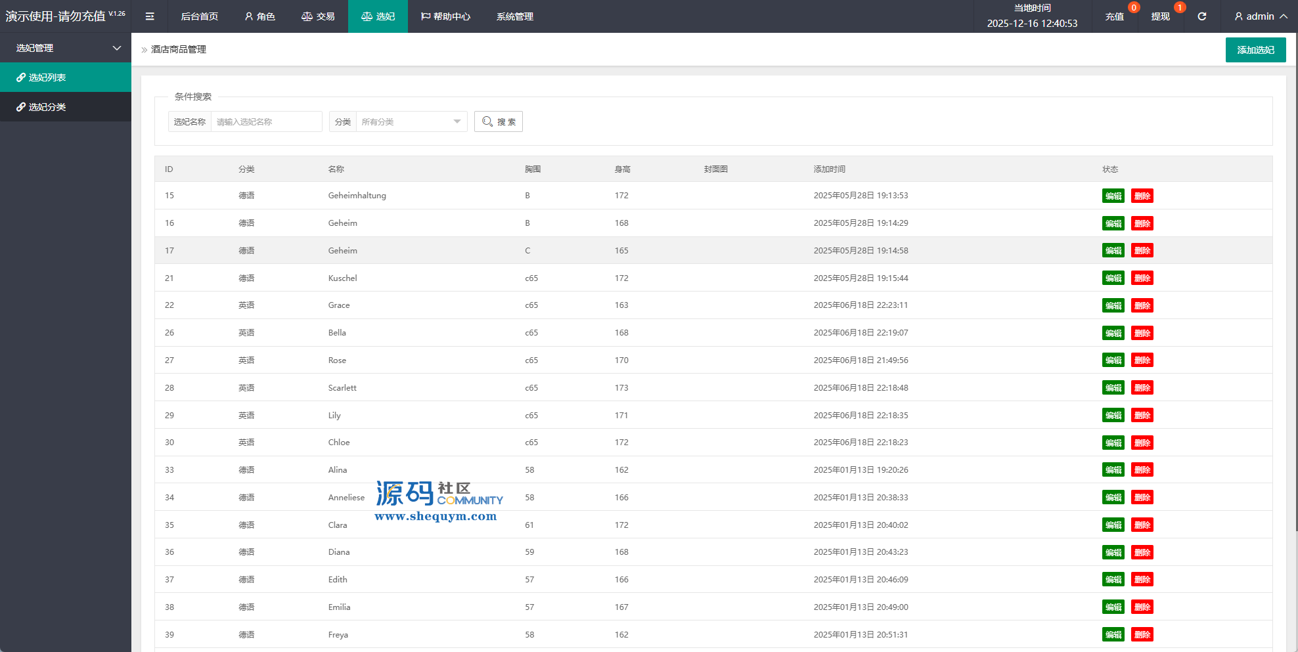Click the magnifier 搜索 search button
The image size is (1298, 652).
point(498,121)
